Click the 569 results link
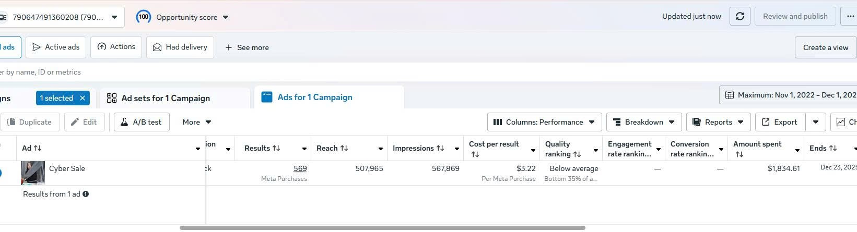 coord(300,168)
